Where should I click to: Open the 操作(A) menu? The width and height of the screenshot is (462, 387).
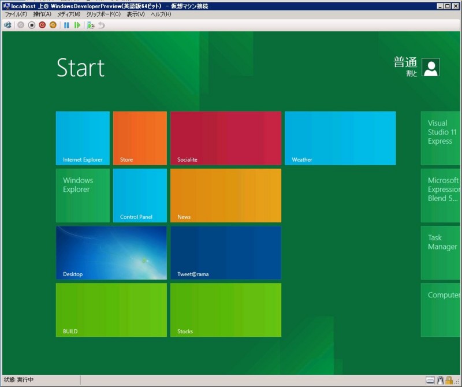click(42, 14)
